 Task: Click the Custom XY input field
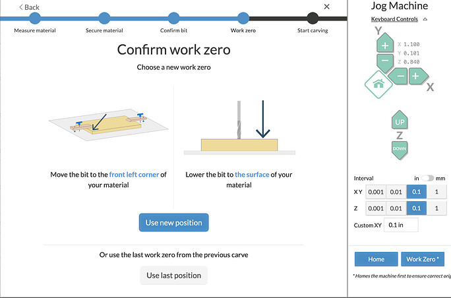[401, 225]
